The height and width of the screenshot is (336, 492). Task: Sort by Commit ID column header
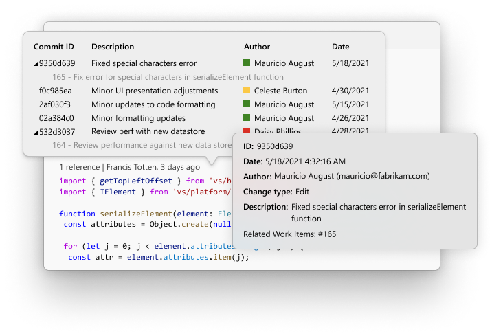tap(54, 47)
